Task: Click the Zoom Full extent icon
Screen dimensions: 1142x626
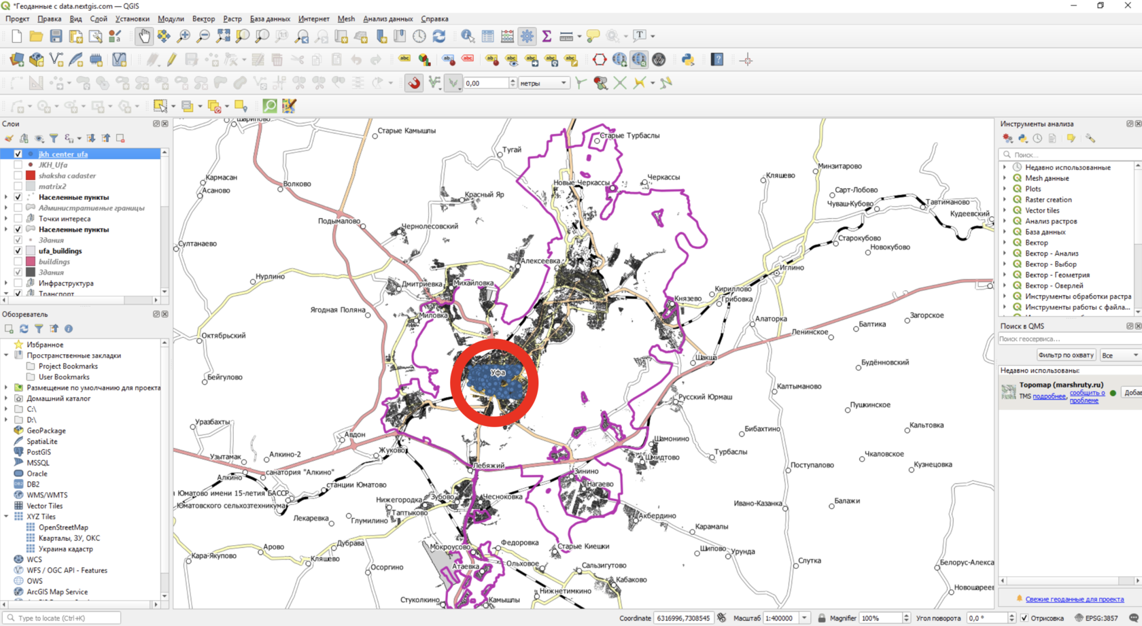Action: coord(223,36)
